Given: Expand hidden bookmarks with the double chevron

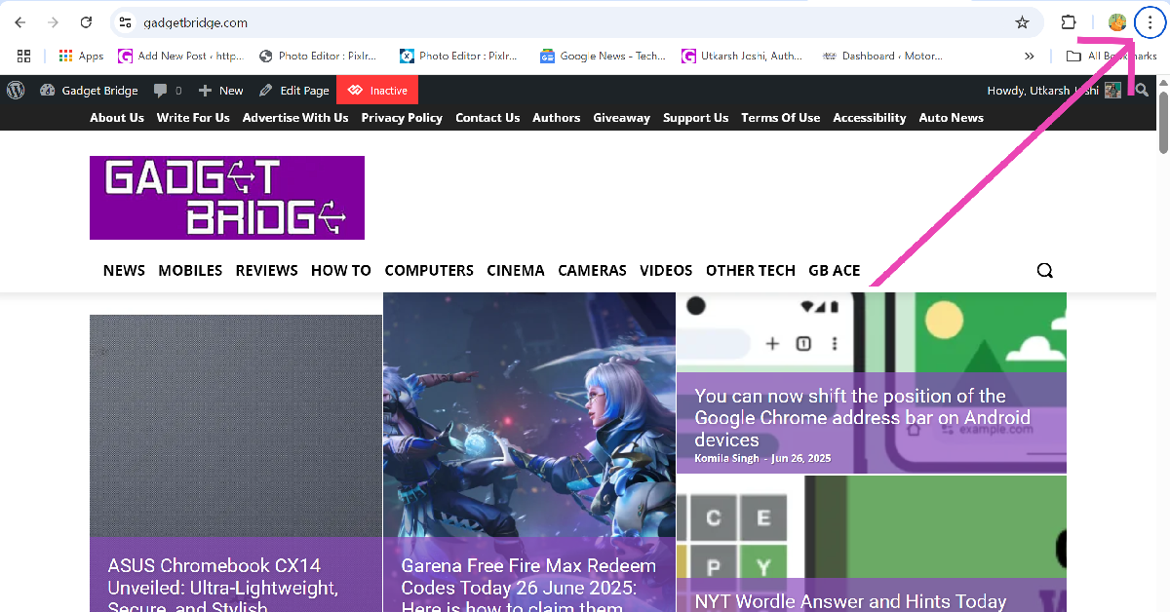Looking at the screenshot, I should click(1029, 56).
